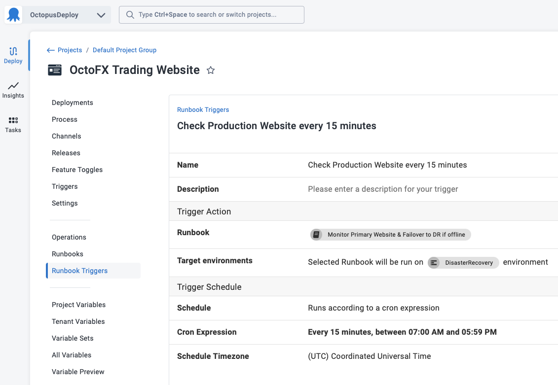Open Feature Toggles in the project menu
The height and width of the screenshot is (385, 558).
point(77,170)
